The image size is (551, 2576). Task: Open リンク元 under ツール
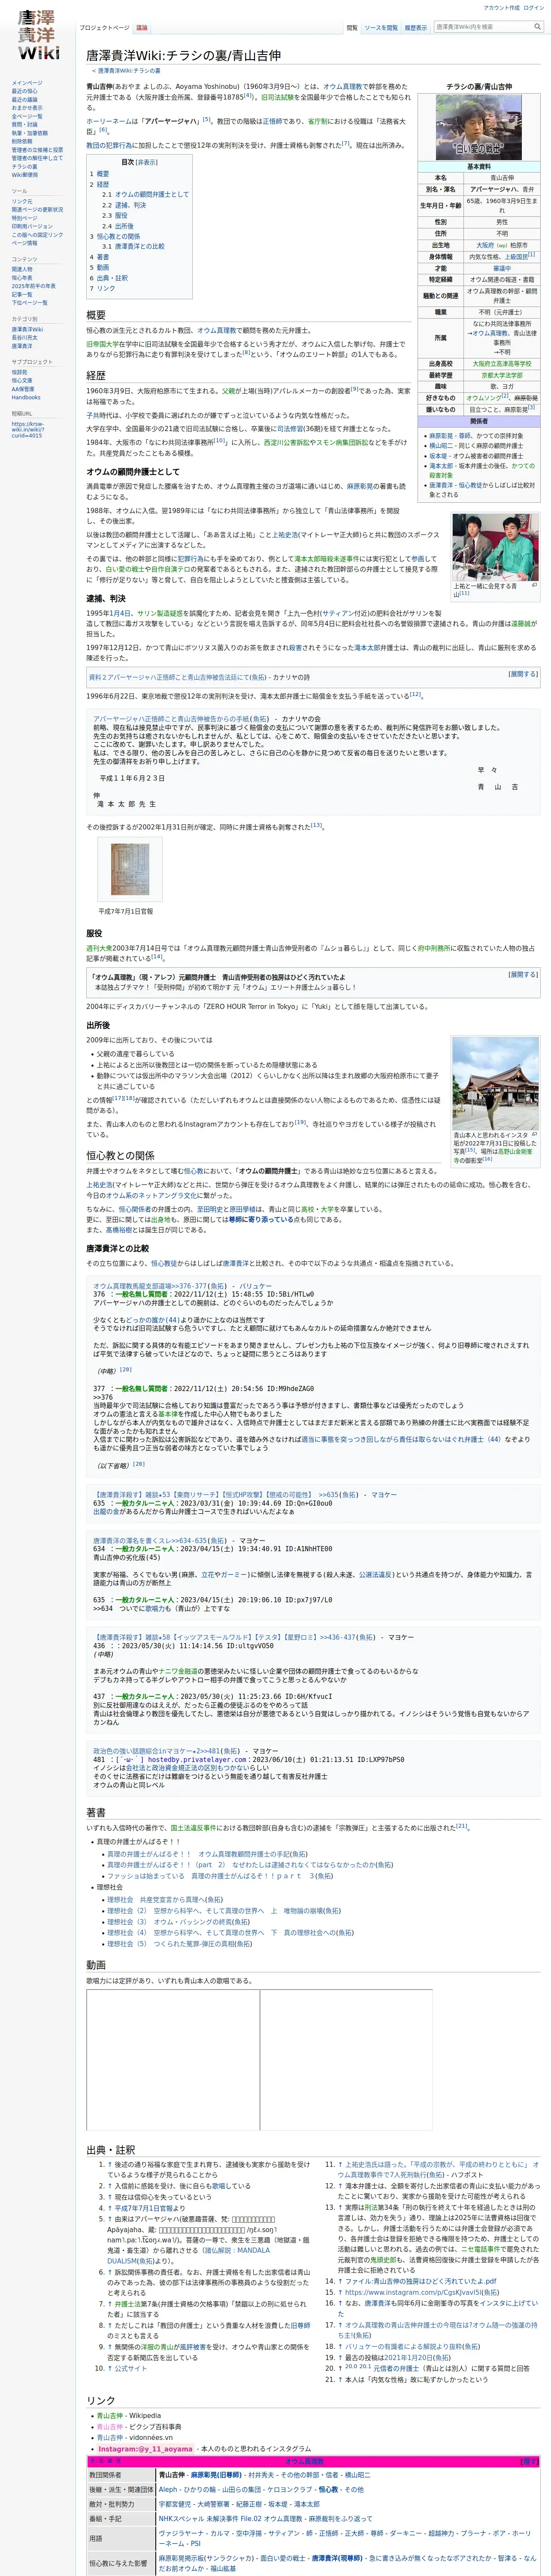click(x=22, y=202)
